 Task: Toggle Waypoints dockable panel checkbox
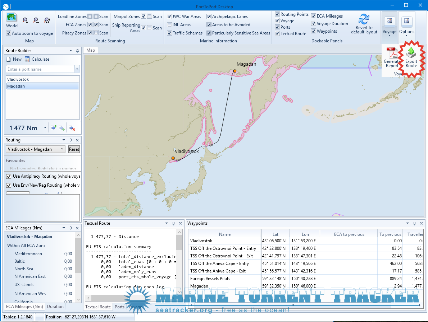pos(314,31)
